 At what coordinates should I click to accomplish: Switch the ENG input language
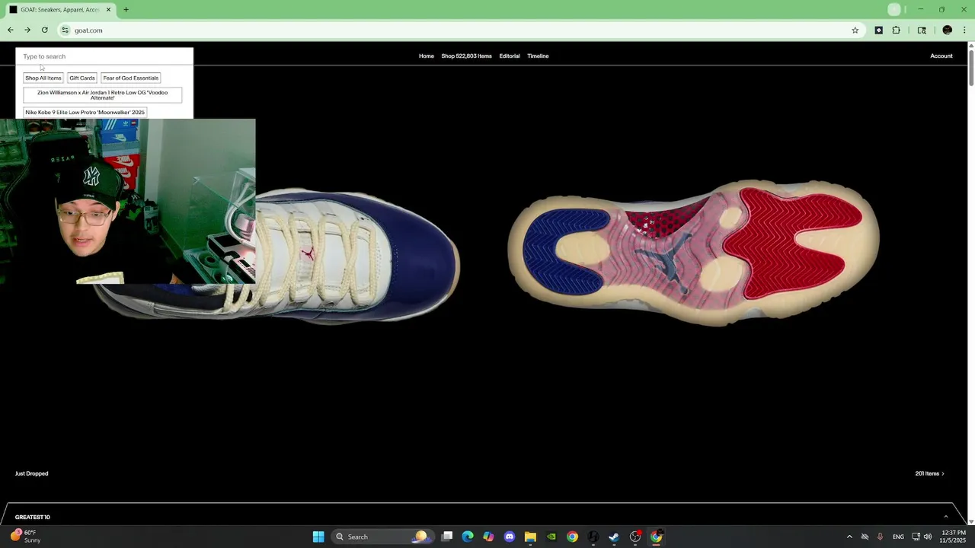[x=898, y=537]
